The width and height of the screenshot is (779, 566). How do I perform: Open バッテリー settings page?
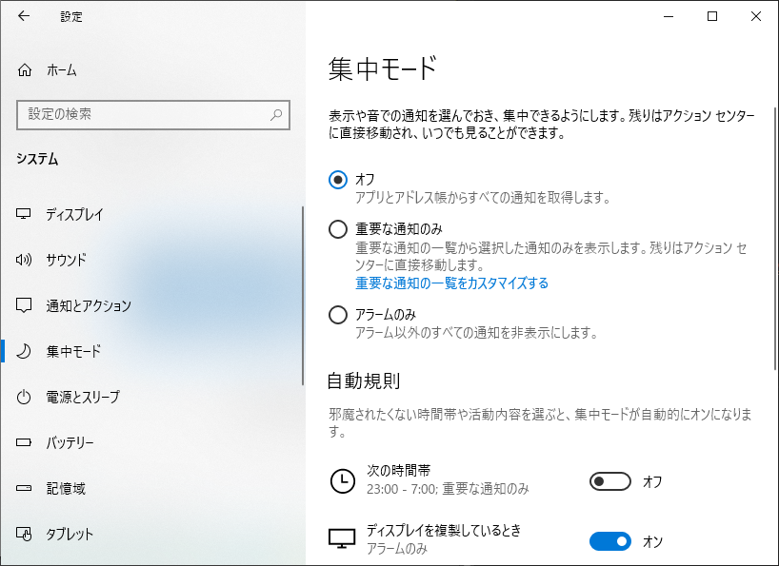pyautogui.click(x=151, y=442)
